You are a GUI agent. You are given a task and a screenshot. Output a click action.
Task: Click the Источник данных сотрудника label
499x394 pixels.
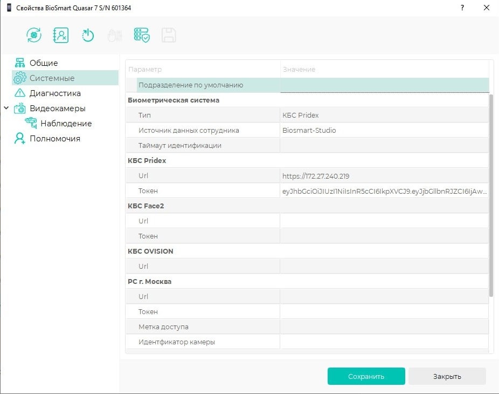coord(189,130)
